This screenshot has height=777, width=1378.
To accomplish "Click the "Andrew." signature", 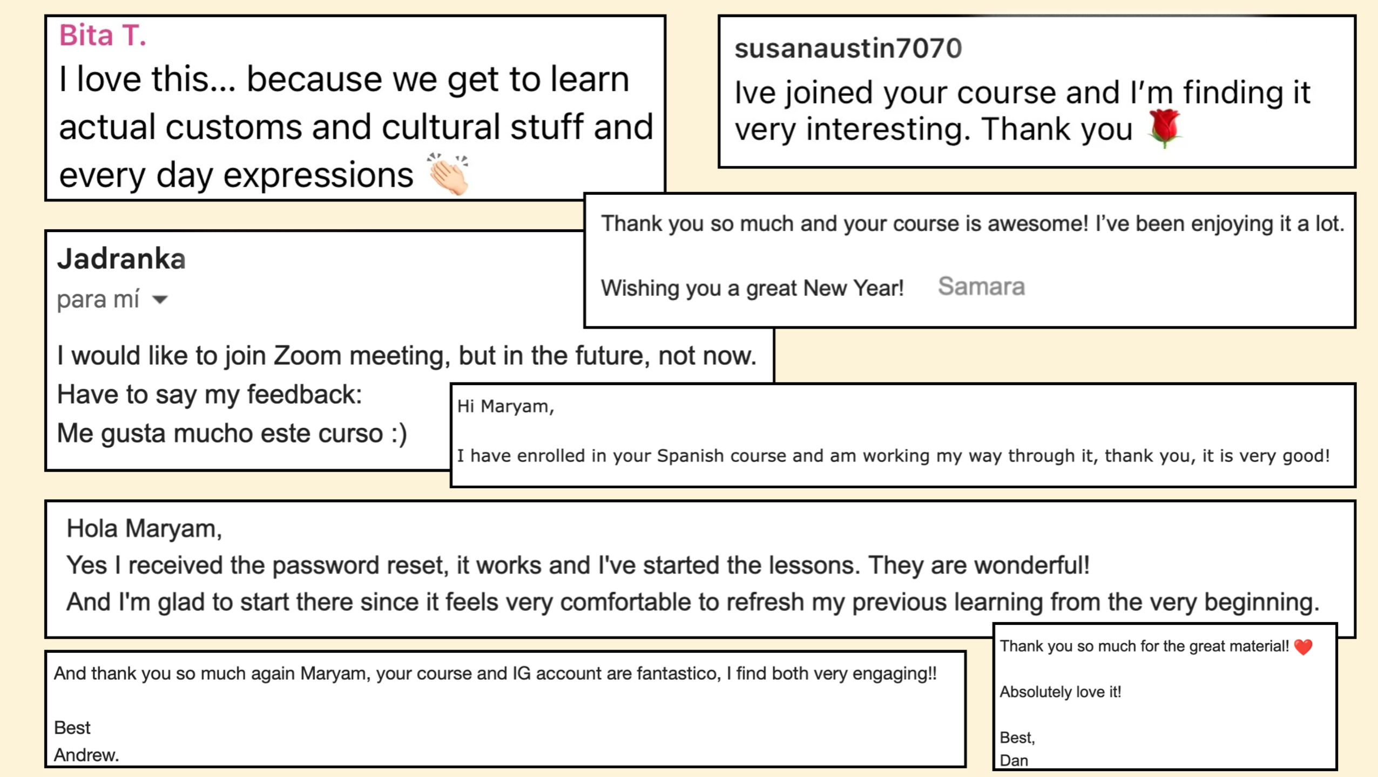I will pos(86,755).
